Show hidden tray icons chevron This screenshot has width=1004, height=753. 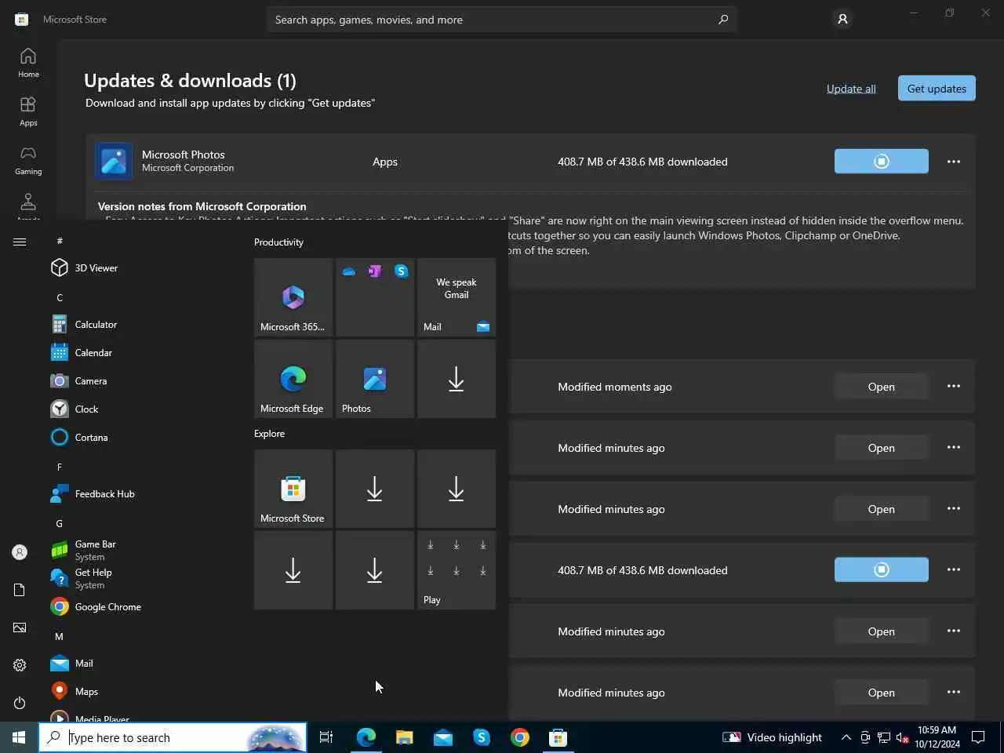pyautogui.click(x=846, y=737)
